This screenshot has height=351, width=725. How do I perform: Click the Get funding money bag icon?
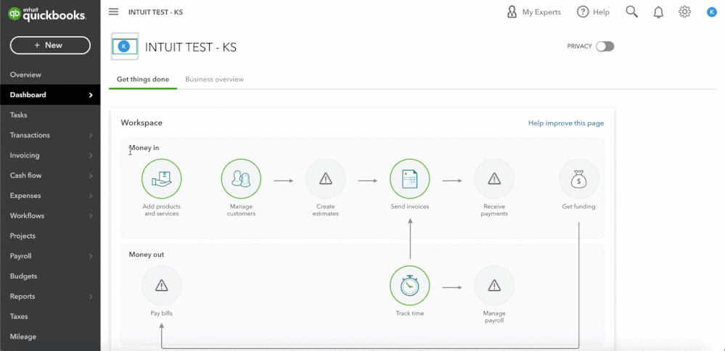[x=578, y=178]
